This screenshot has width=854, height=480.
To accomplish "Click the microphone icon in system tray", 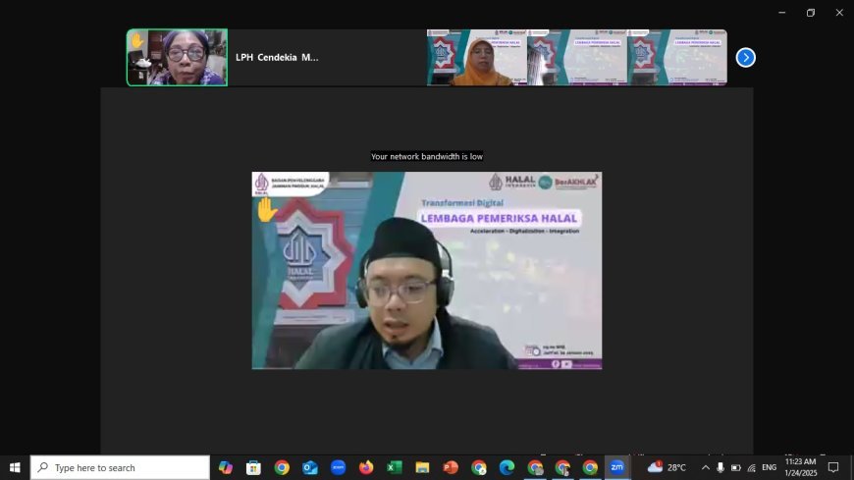I will (x=721, y=467).
